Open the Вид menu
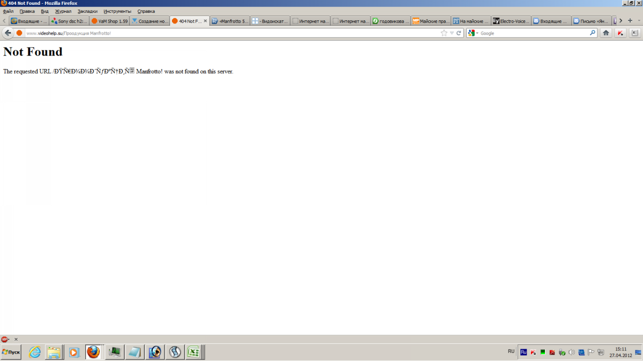The image size is (643, 361). point(44,11)
